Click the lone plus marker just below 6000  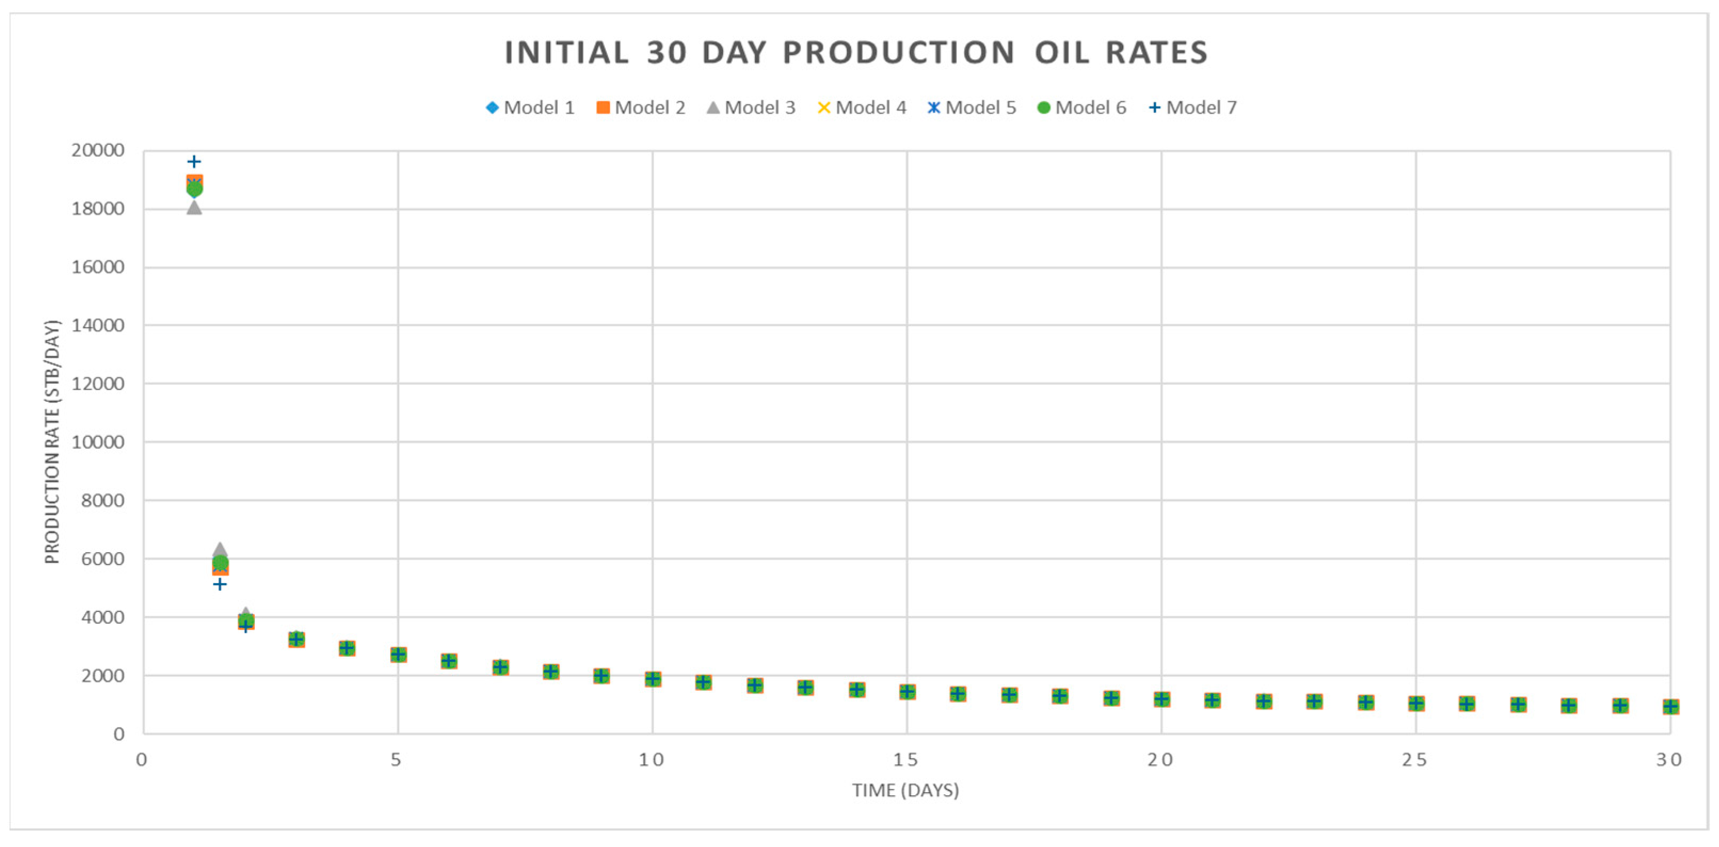220,584
